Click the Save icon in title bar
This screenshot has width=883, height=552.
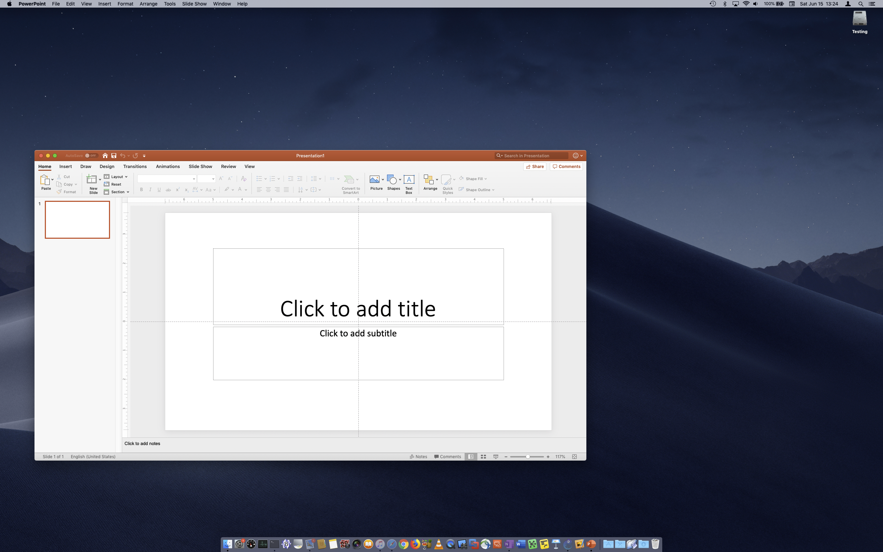(x=114, y=156)
